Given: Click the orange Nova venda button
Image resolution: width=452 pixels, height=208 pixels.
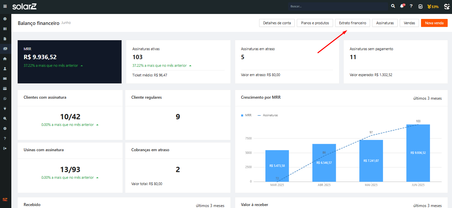Looking at the screenshot, I should (x=434, y=23).
